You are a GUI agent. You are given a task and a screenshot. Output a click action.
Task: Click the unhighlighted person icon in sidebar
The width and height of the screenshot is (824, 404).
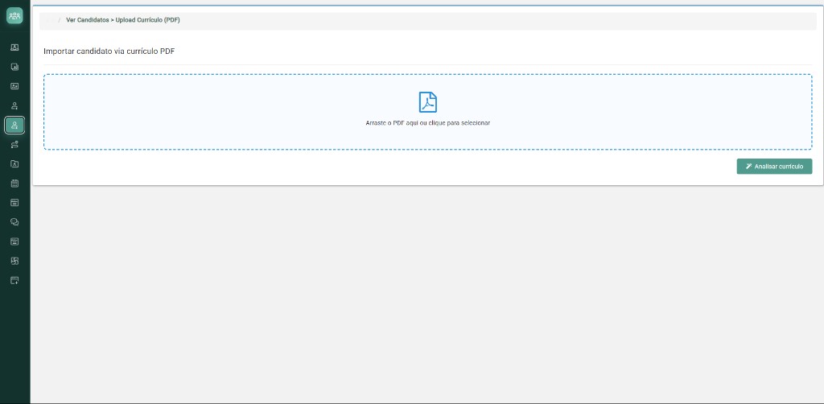(14, 105)
